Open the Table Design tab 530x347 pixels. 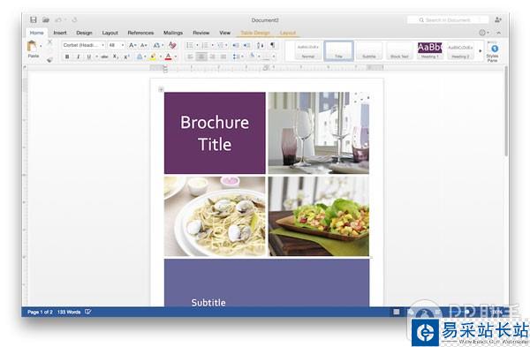click(255, 33)
